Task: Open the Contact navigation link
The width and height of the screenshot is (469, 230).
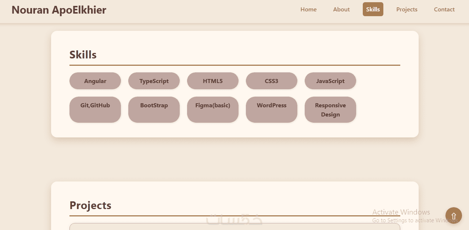Action: 444,10
